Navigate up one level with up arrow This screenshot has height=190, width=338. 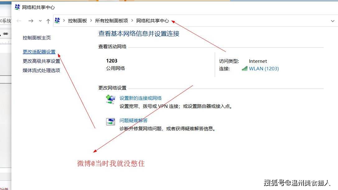pos(48,21)
